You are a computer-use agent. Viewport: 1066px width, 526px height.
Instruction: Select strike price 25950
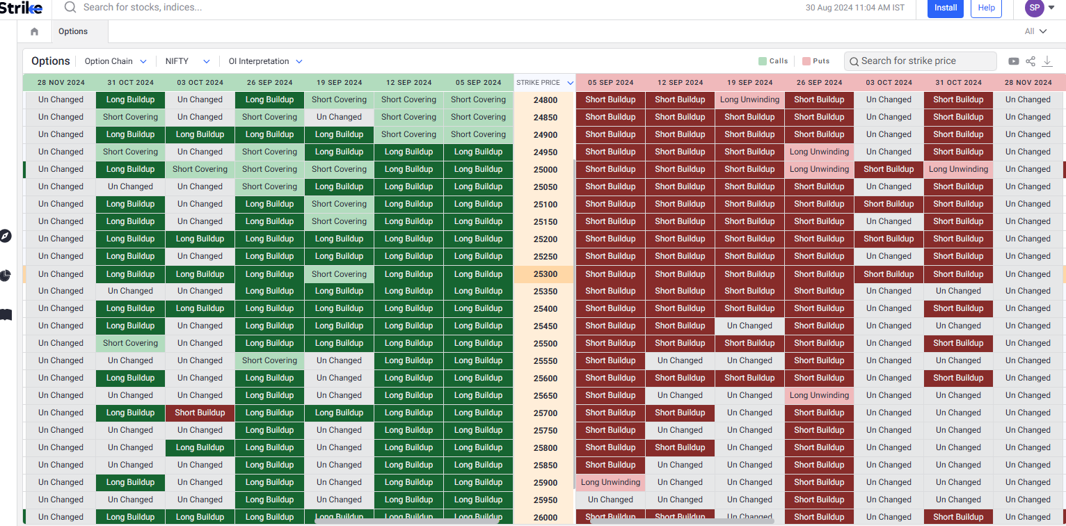pyautogui.click(x=546, y=500)
